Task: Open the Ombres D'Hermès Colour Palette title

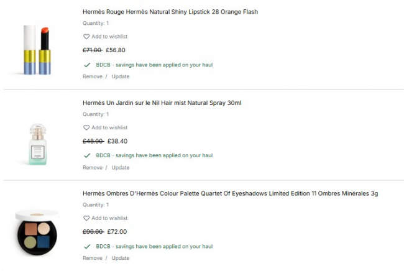Action: tap(230, 193)
